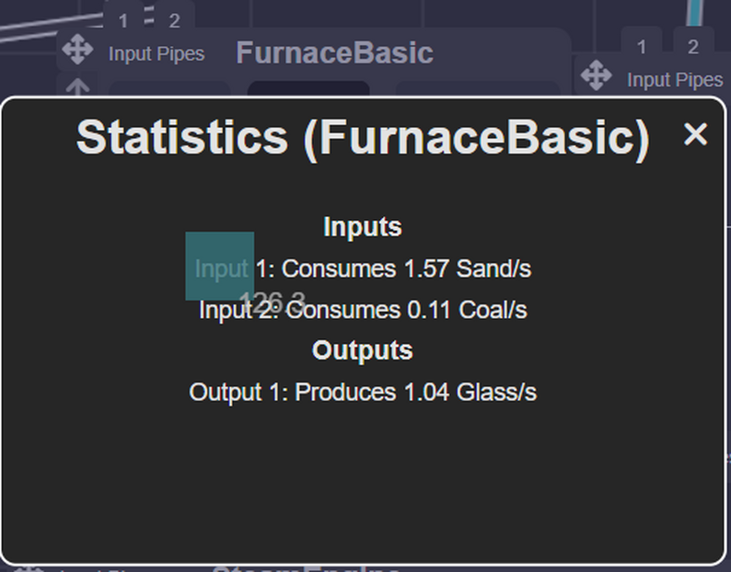Click the move handle on the right node

click(x=597, y=75)
